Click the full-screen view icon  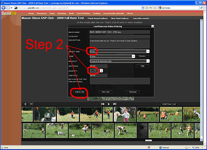[x=31, y=104]
